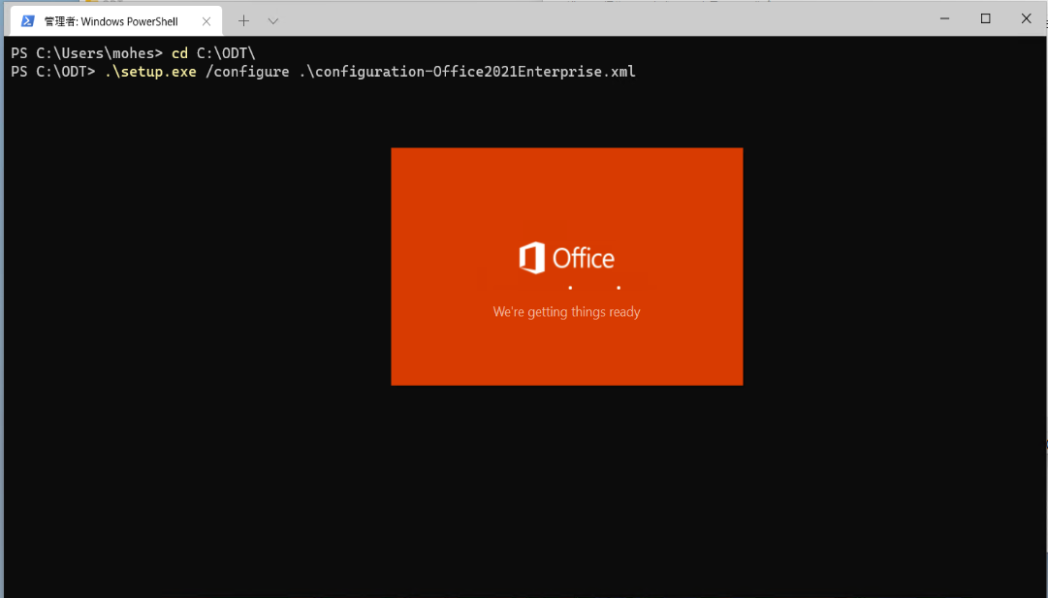The height and width of the screenshot is (598, 1048).
Task: Click the Office logo on splash screen
Action: coord(567,258)
